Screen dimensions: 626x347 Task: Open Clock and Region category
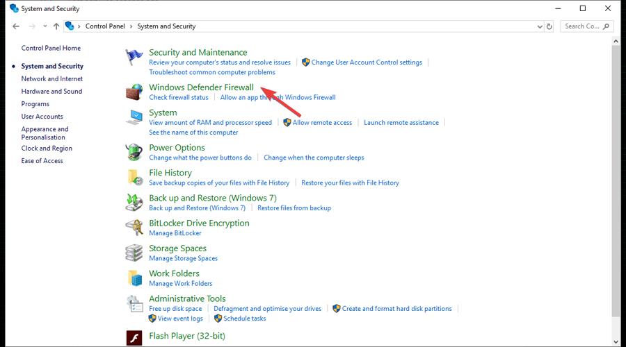pyautogui.click(x=47, y=149)
